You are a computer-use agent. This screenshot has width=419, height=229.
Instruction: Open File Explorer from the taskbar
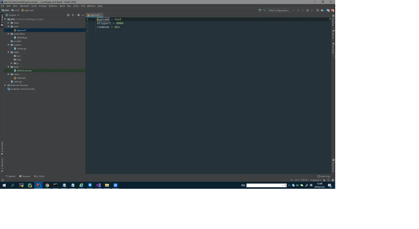click(x=107, y=185)
